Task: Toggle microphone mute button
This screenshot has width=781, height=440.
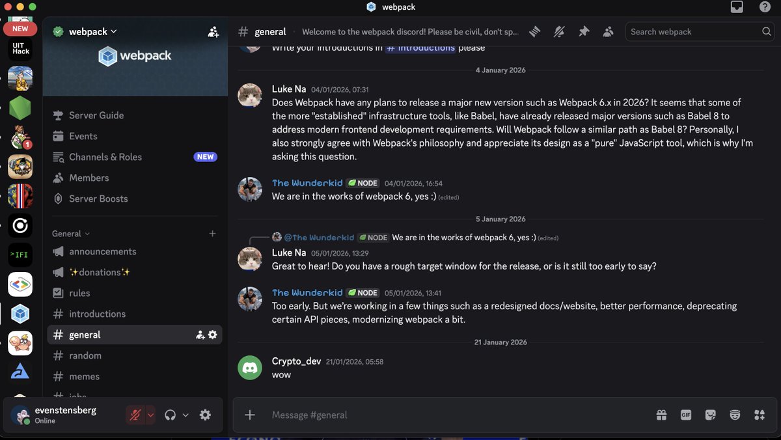Action: tap(135, 415)
